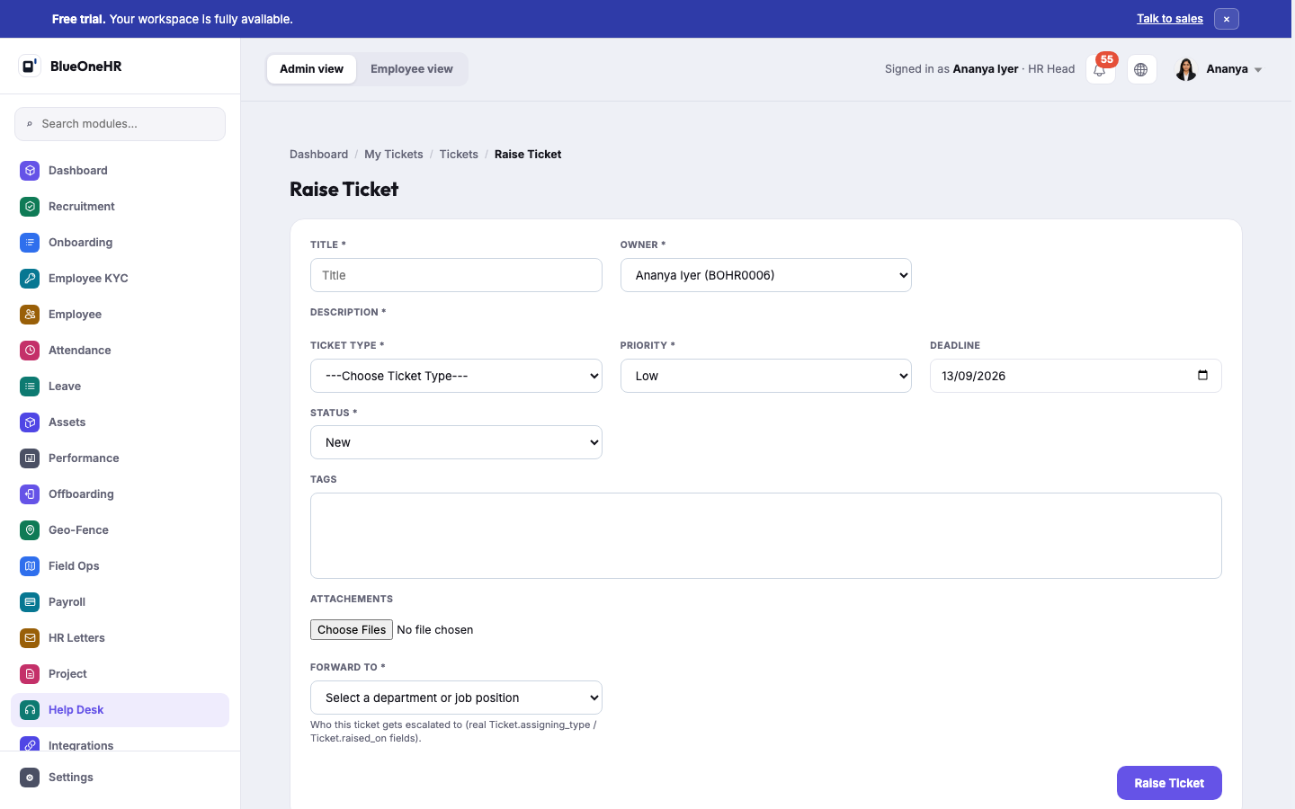Open the Status dropdown
This screenshot has width=1295, height=809.
click(x=456, y=442)
